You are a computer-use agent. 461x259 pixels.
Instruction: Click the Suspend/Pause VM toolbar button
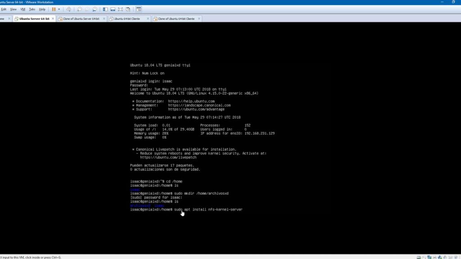54,9
